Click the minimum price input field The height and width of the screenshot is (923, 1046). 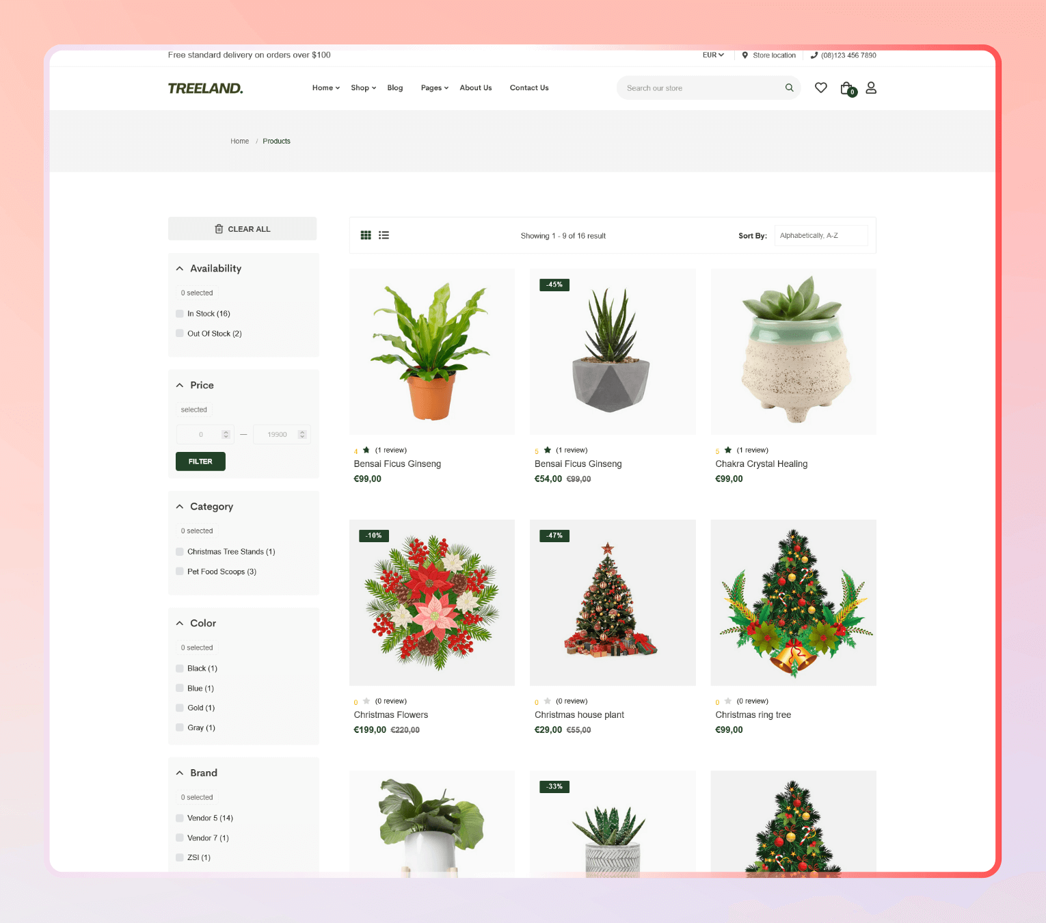[205, 435]
